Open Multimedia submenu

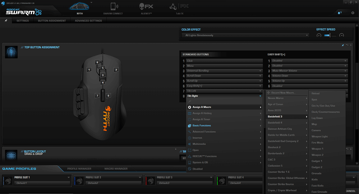[x=225, y=144]
